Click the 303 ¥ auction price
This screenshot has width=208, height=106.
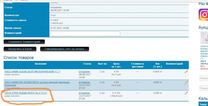203,61
